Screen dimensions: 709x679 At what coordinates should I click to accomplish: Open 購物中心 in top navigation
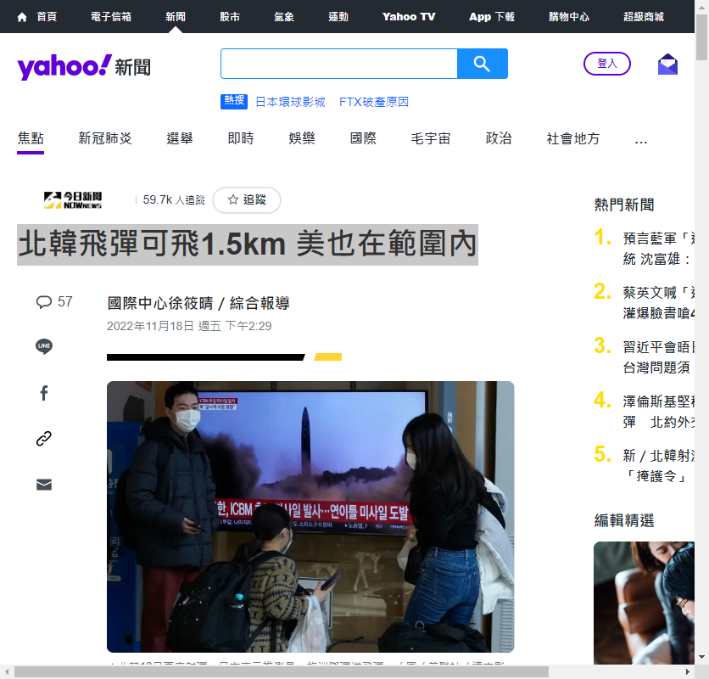coord(569,17)
